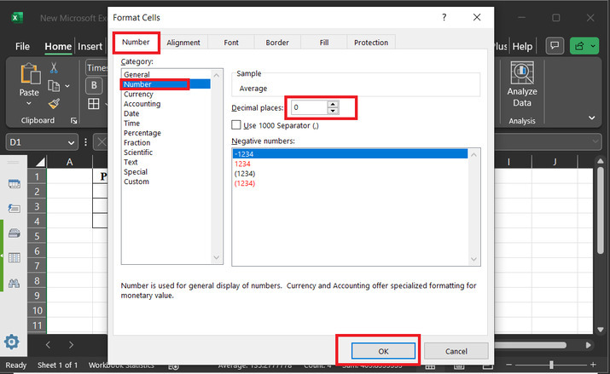
Task: Click the Borders grid icon
Action: coord(94,104)
